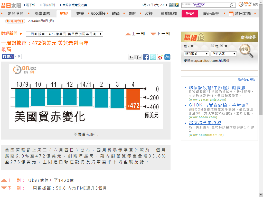Screen dimensions: 263x197
Task: Click the decrease font size T- icon
Action: point(131,57)
